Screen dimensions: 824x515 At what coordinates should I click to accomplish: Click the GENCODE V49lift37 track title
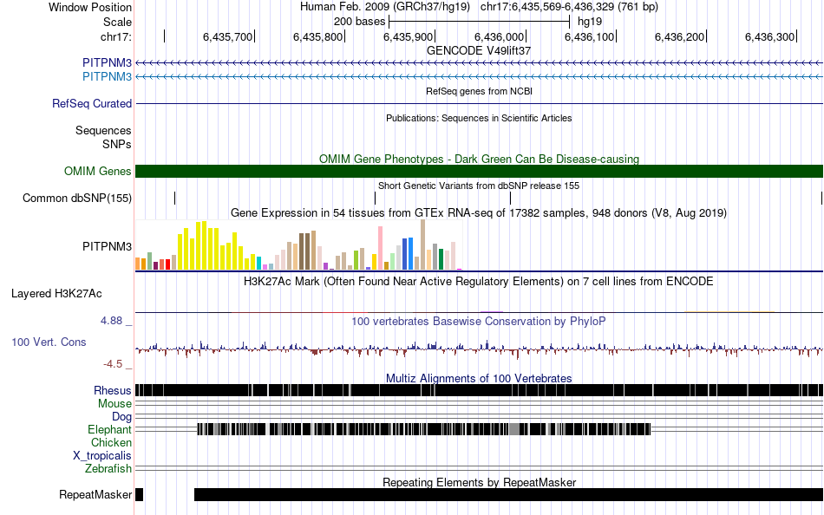tap(479, 50)
